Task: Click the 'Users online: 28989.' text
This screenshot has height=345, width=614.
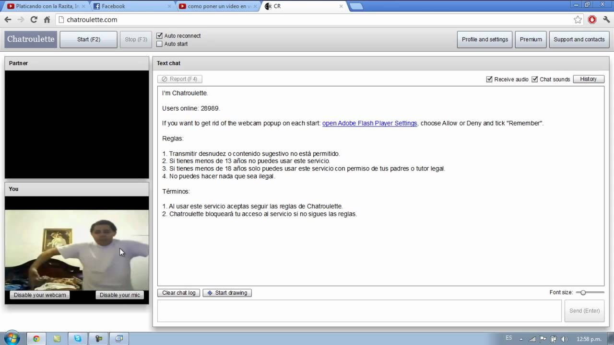Action: (191, 108)
